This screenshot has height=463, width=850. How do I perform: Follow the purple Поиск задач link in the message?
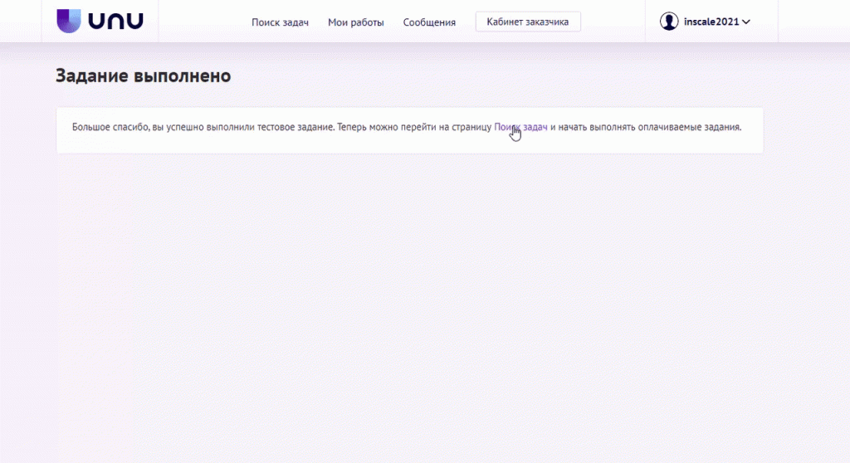point(520,128)
